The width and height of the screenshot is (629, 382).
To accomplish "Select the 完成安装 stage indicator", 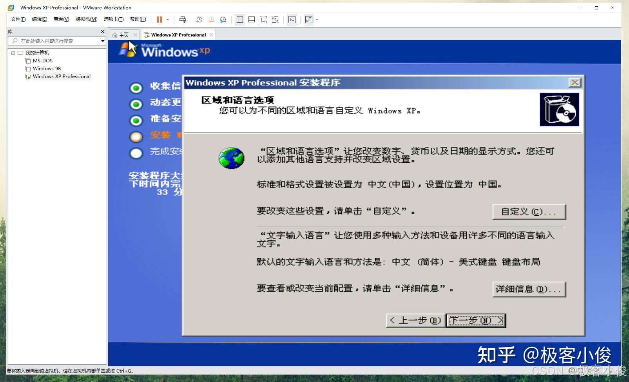I will [x=136, y=153].
